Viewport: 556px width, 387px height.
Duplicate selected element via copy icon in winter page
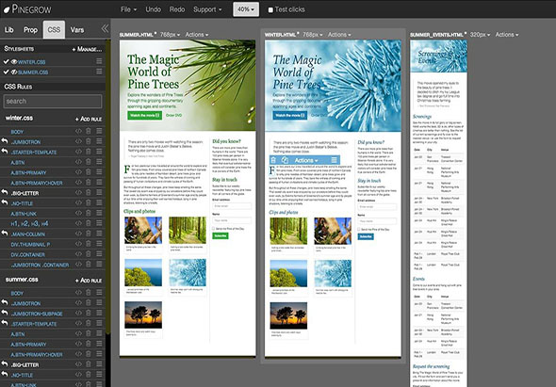pyautogui.click(x=285, y=160)
